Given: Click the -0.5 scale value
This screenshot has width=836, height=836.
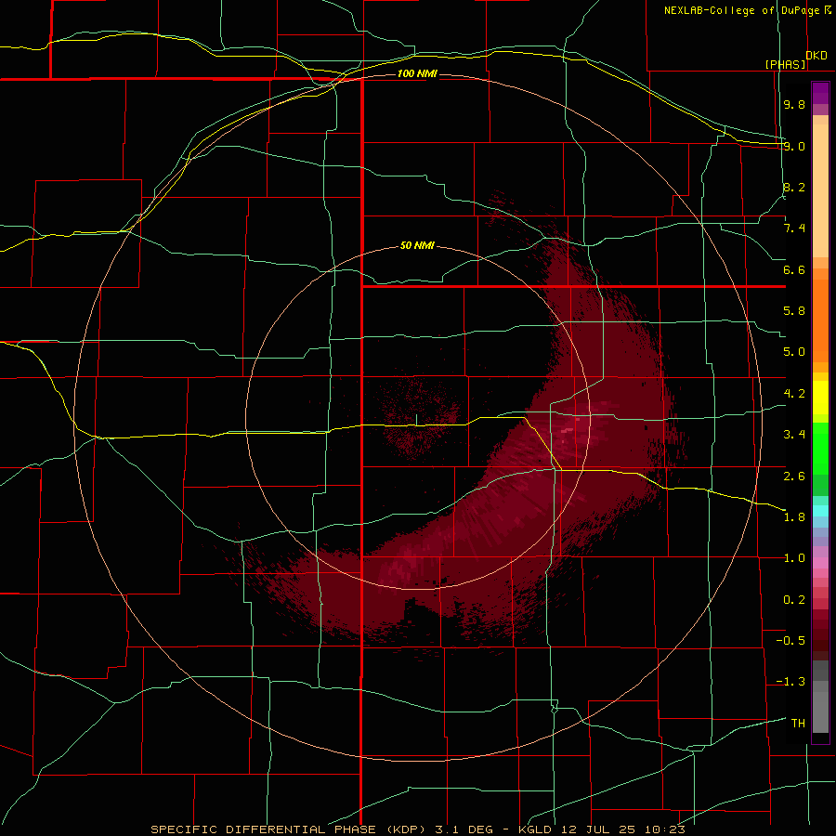Looking at the screenshot, I should pyautogui.click(x=790, y=641).
